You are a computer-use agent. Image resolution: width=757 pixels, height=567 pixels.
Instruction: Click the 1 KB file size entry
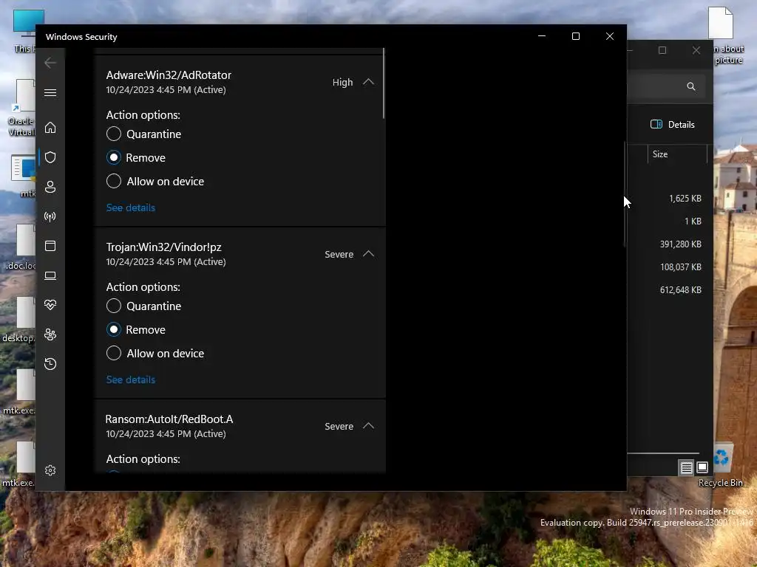[x=693, y=221]
